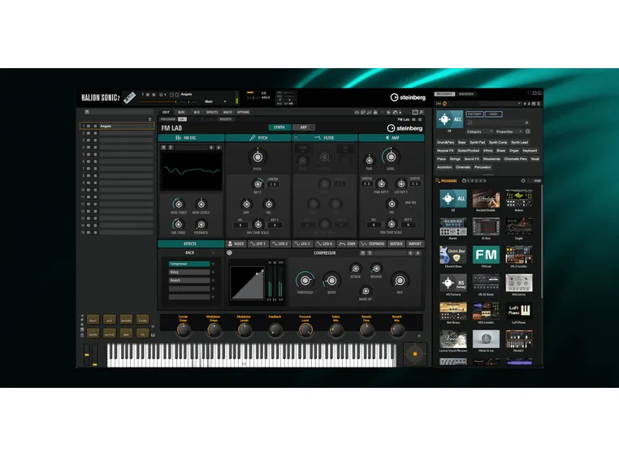Select the LFO 3 tab
This screenshot has width=619, height=456.
click(302, 243)
